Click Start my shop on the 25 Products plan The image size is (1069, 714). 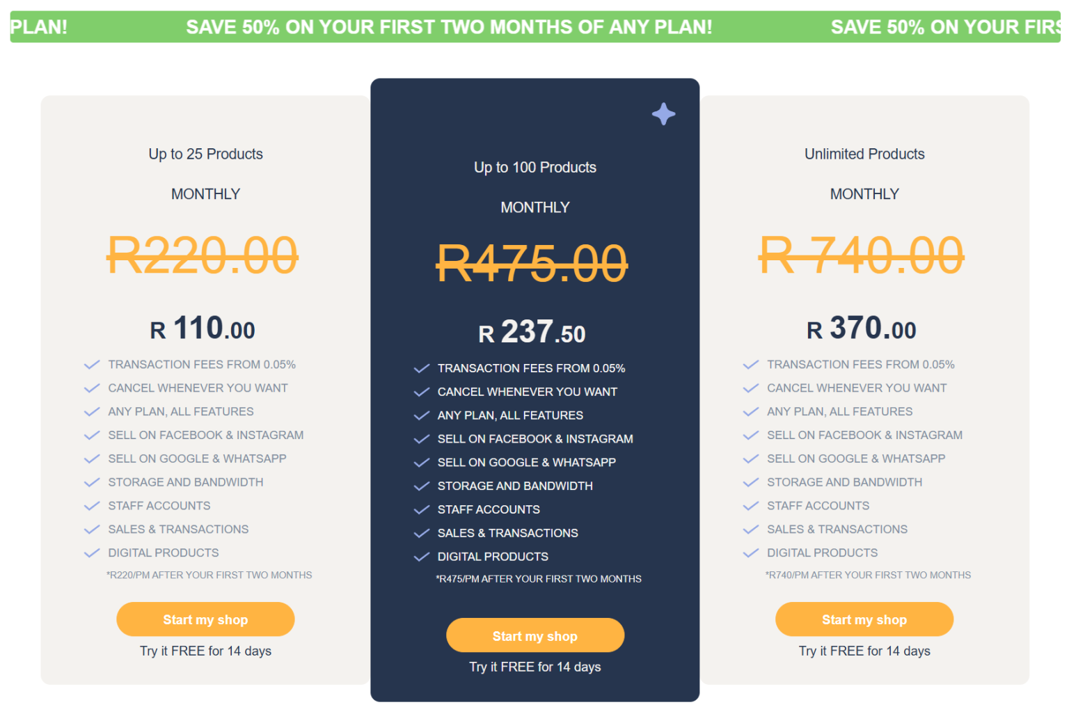205,619
